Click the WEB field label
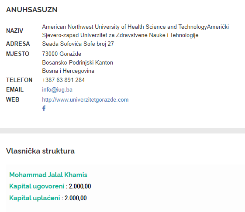The image size is (245, 212). coord(13,99)
